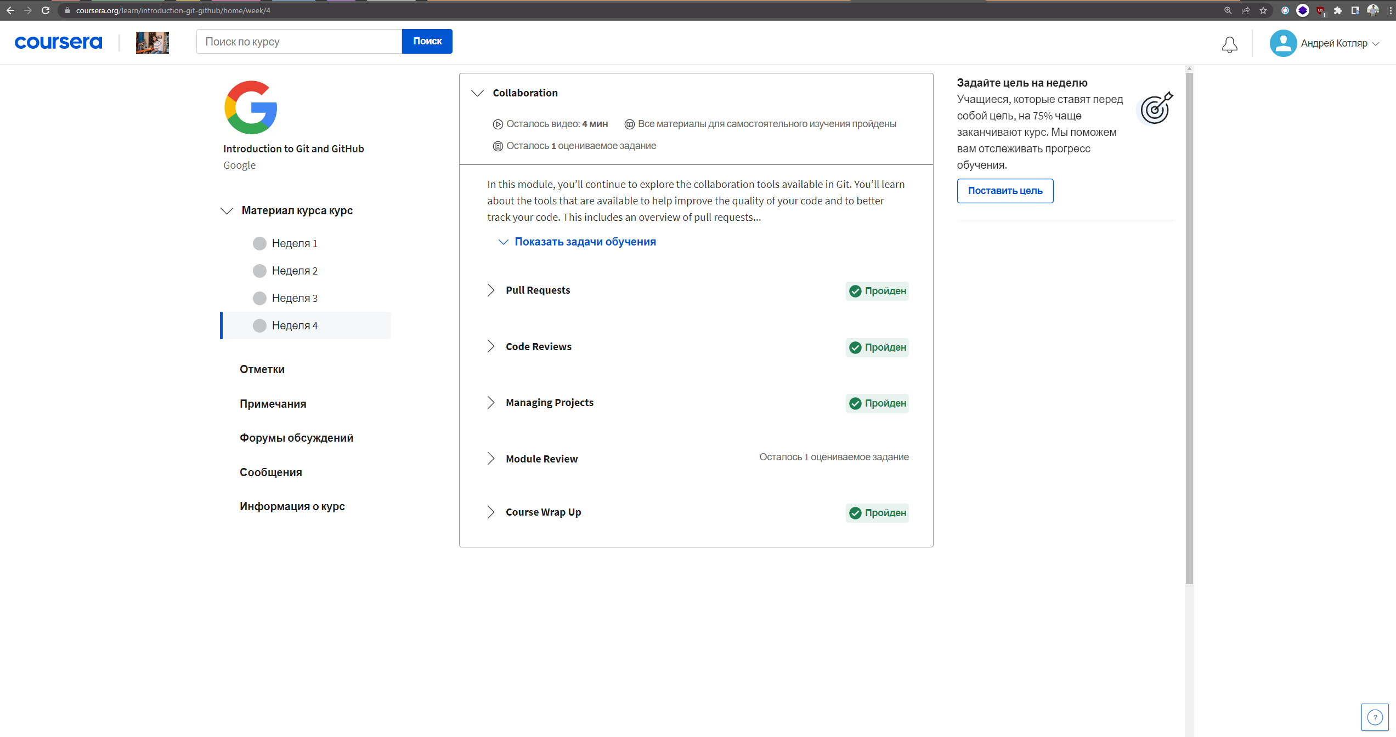Expand the Course Wrap Up section

tap(490, 512)
